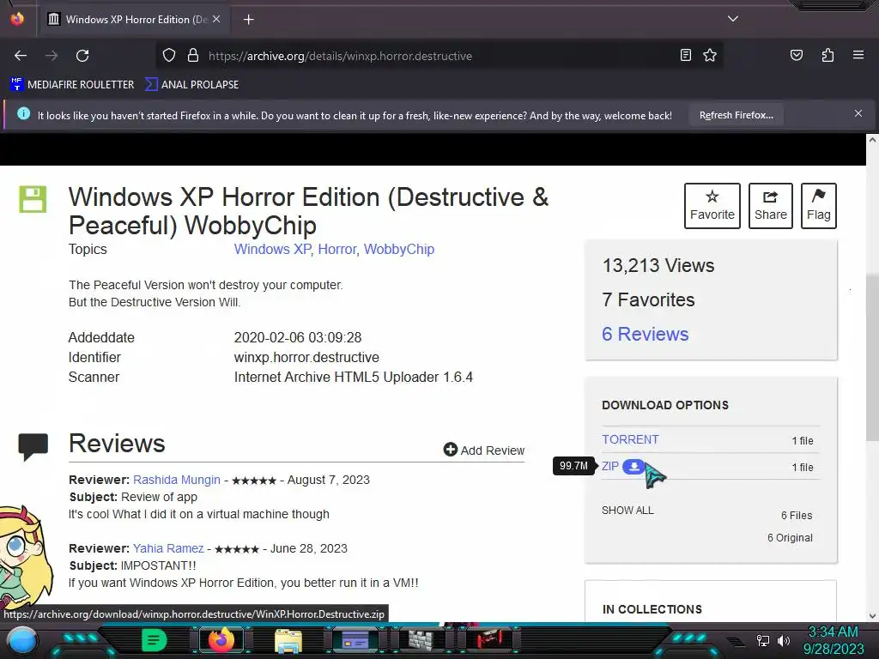879x659 pixels.
Task: Bookmark this page with the star
Action: 710,55
